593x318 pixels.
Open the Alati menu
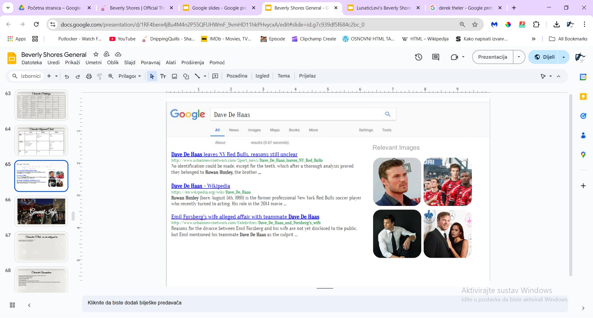pyautogui.click(x=171, y=63)
